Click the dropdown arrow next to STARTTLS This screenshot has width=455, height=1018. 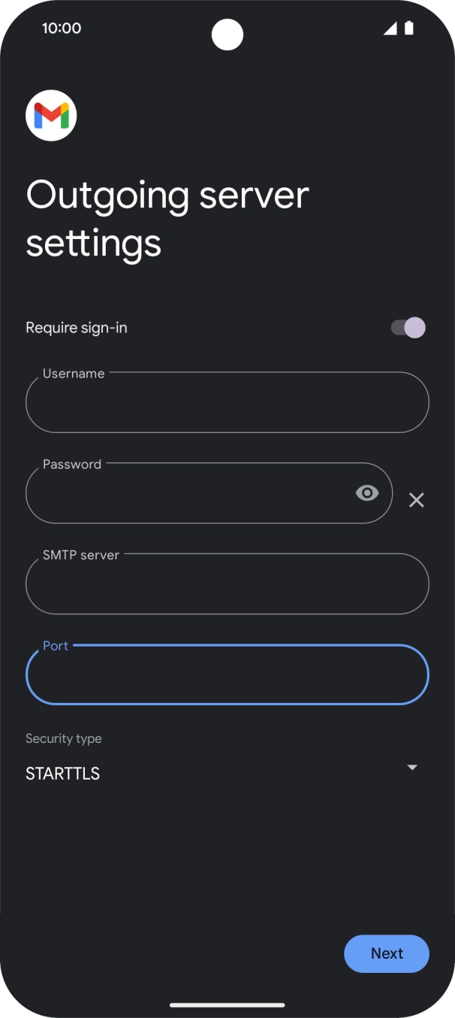[412, 768]
